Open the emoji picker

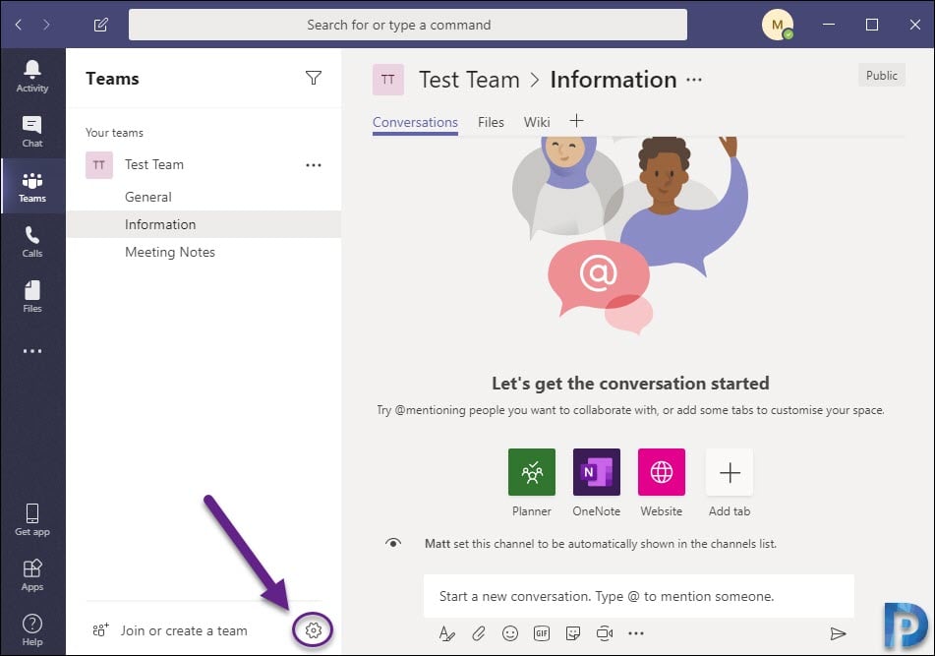pyautogui.click(x=510, y=633)
